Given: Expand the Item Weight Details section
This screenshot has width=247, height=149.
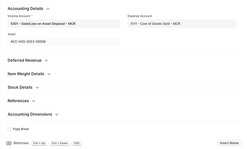Looking at the screenshot, I should (x=26, y=74).
